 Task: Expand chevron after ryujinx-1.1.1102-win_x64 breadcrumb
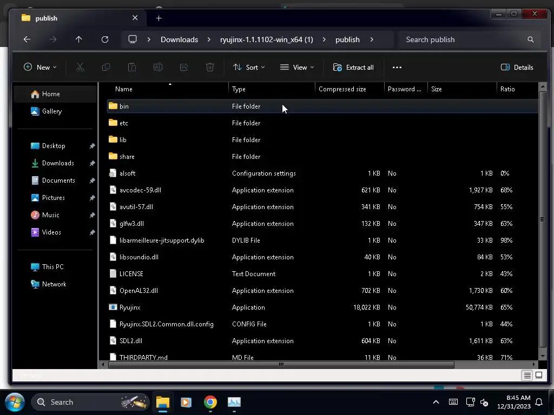tap(324, 39)
